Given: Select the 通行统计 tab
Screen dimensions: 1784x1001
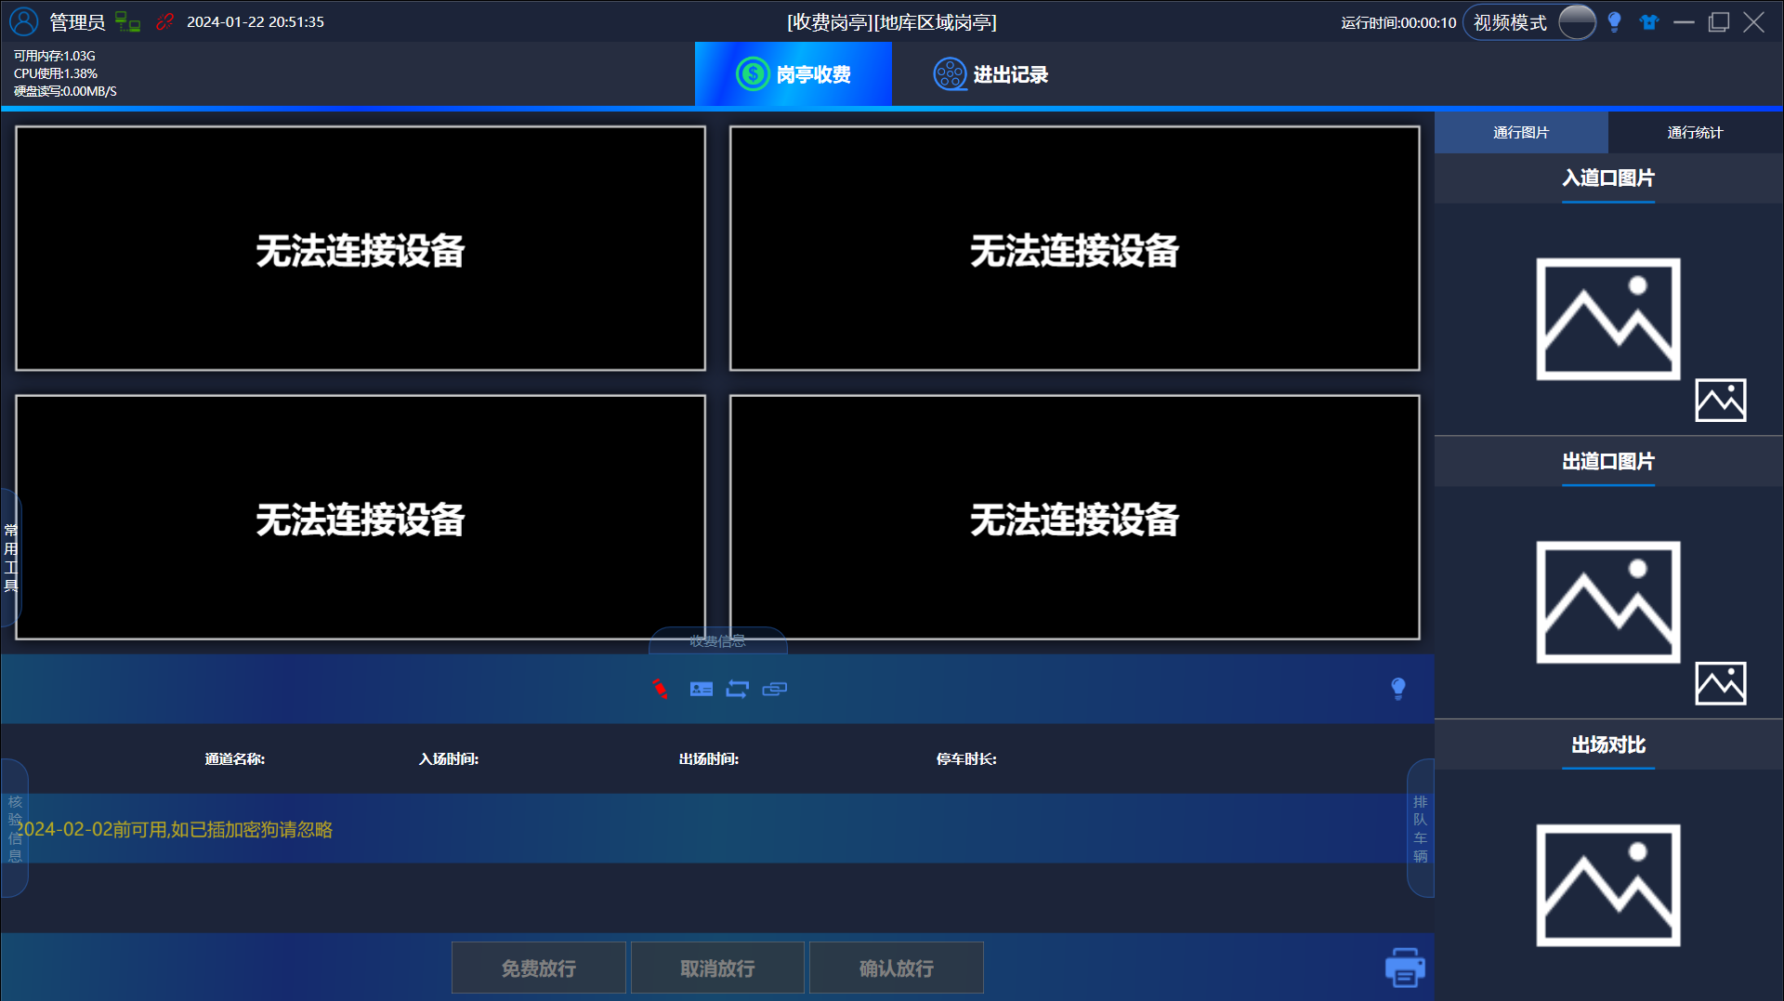Looking at the screenshot, I should click(1695, 132).
